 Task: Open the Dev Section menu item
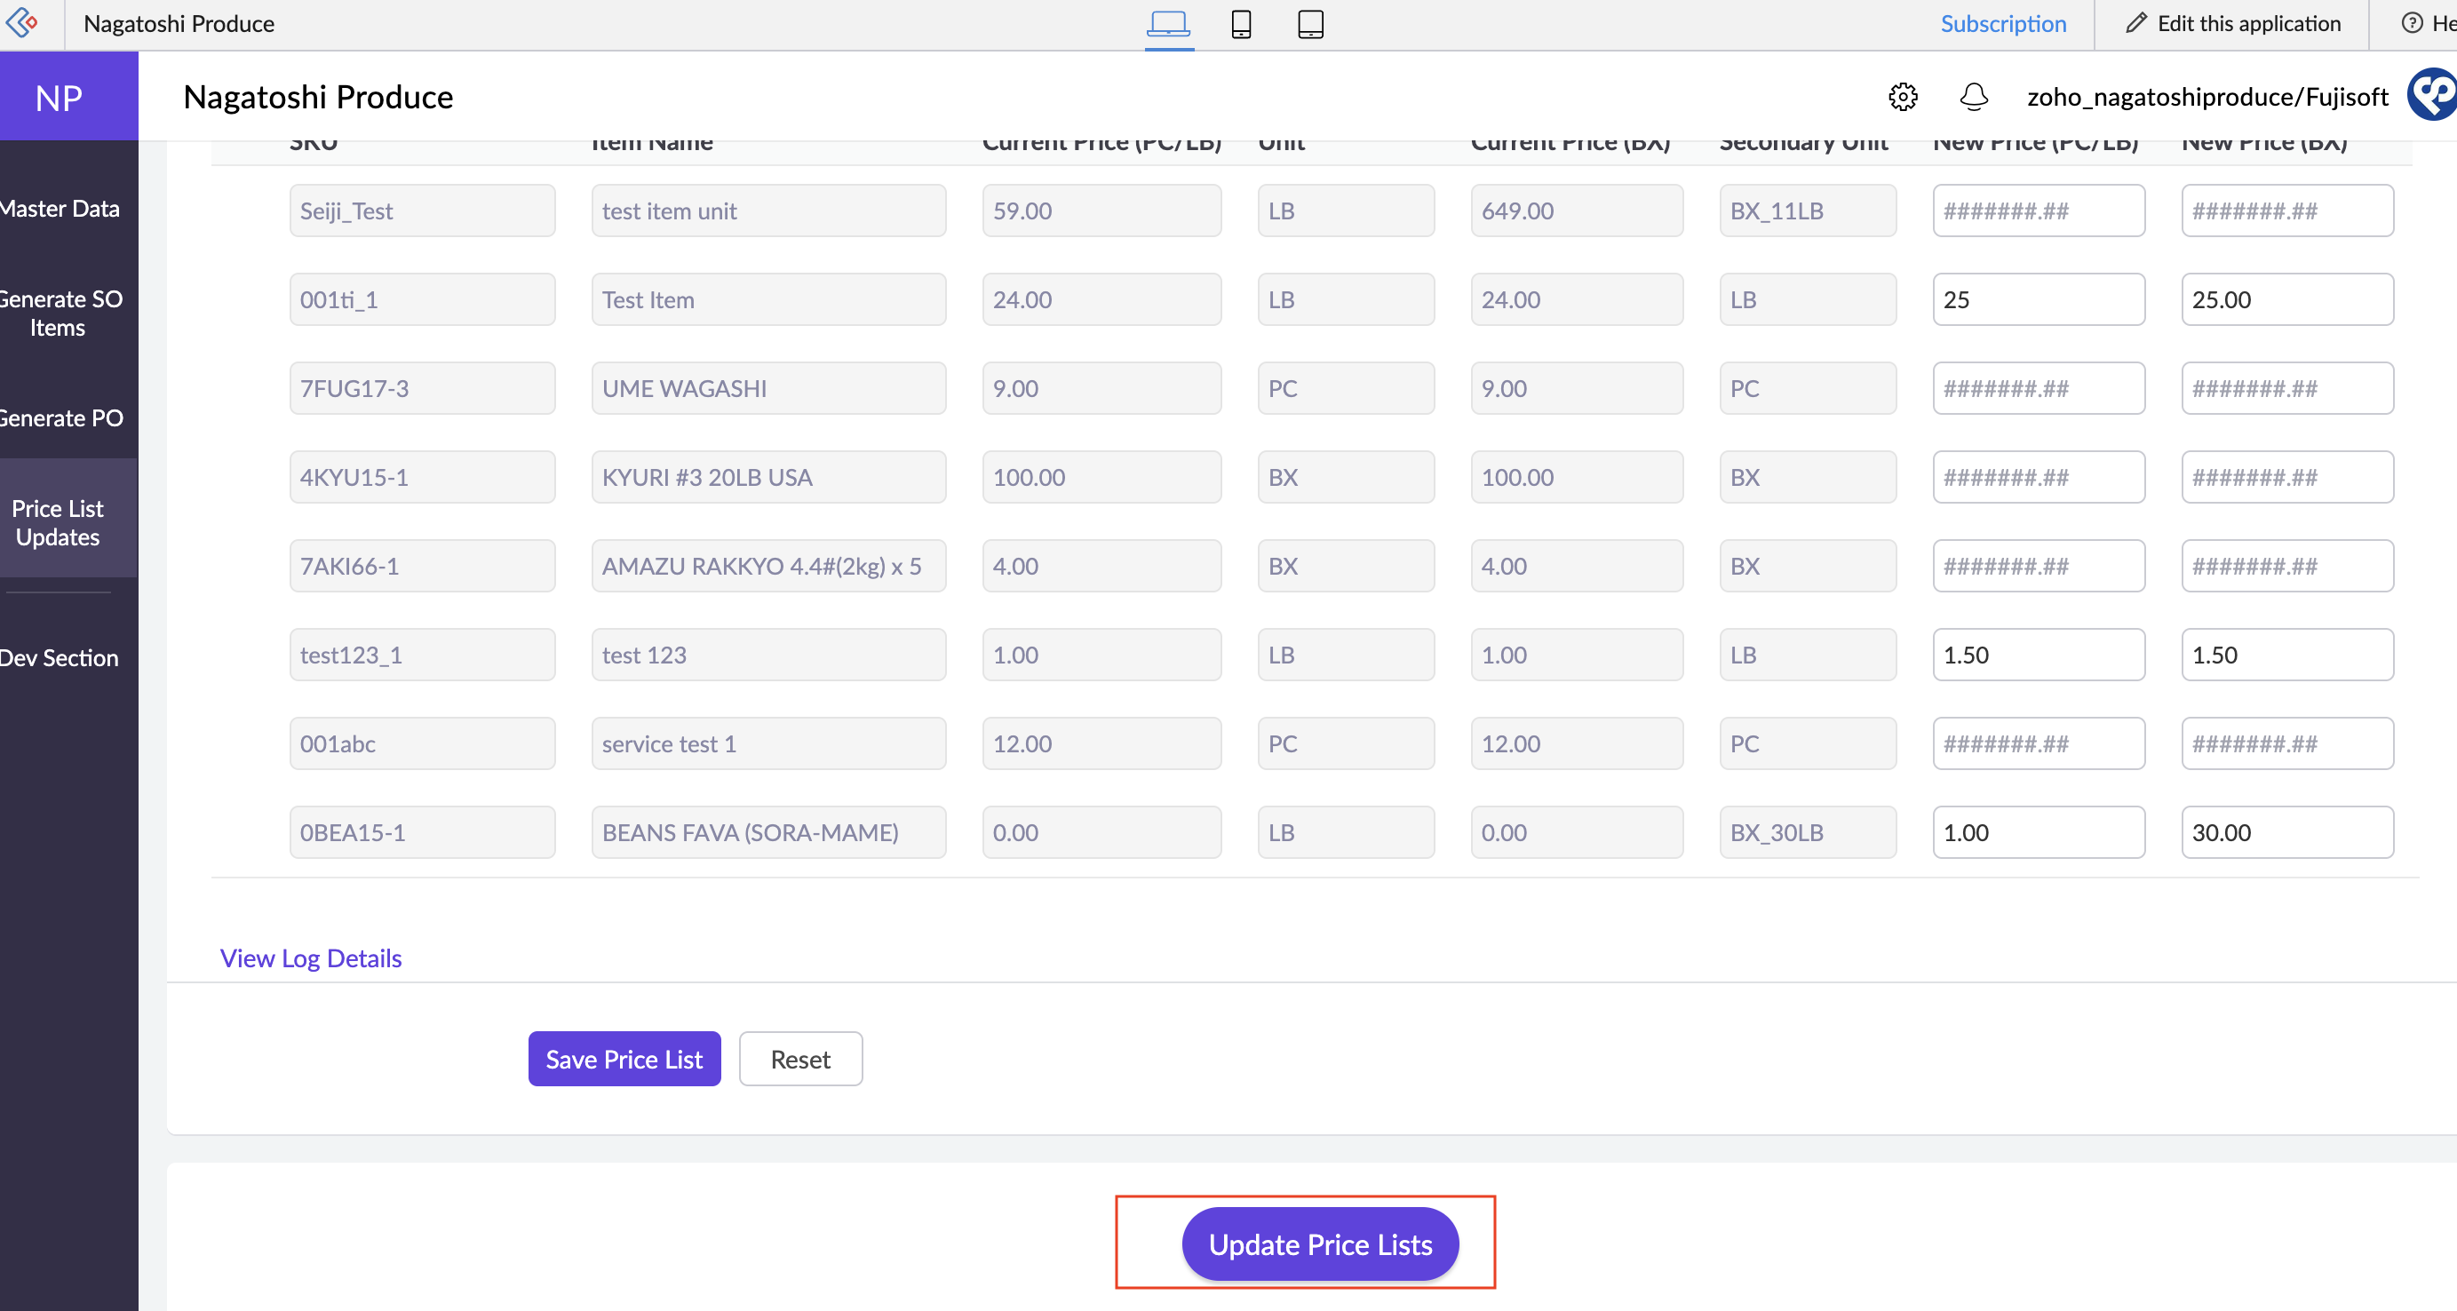60,657
